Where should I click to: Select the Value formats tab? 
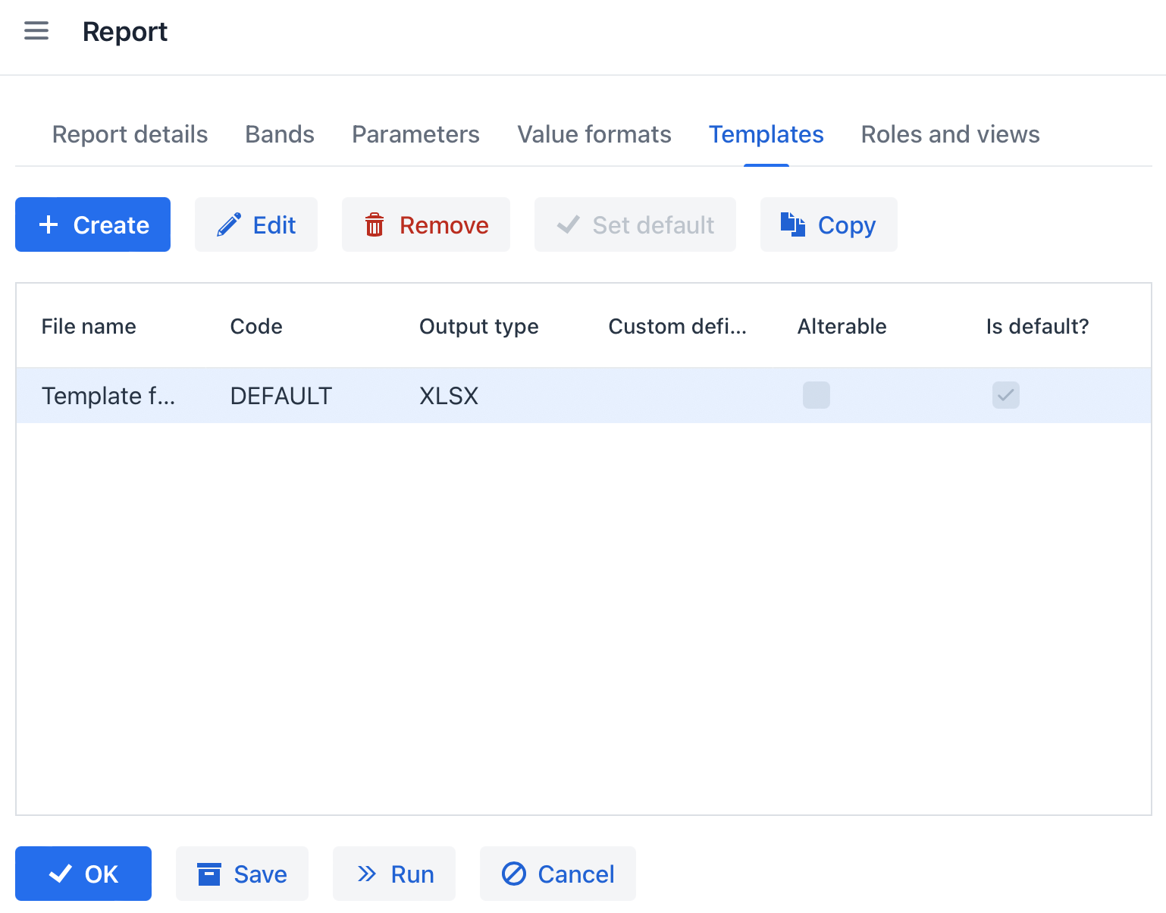coord(594,134)
